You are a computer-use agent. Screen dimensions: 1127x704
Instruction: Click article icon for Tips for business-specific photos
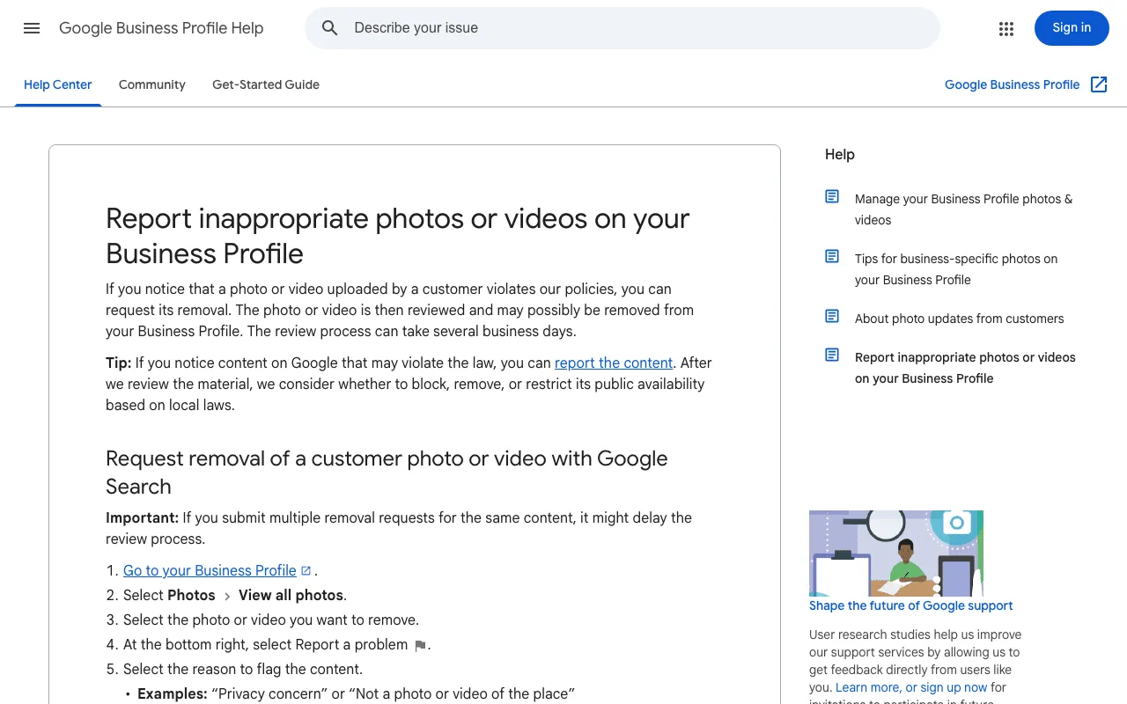click(832, 256)
